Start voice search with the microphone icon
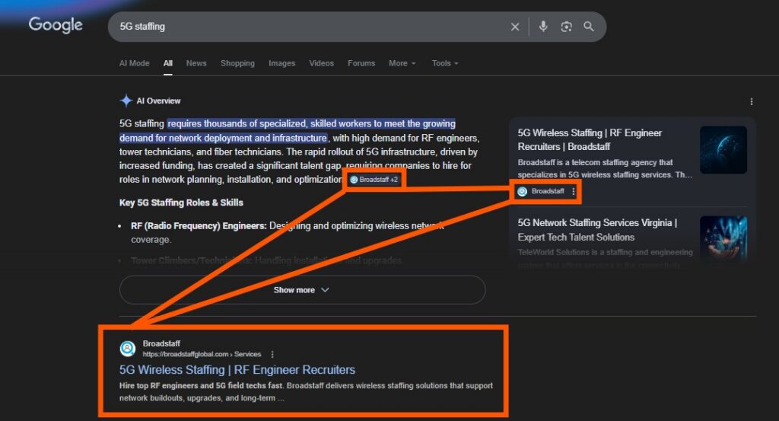This screenshot has width=779, height=421. point(543,27)
